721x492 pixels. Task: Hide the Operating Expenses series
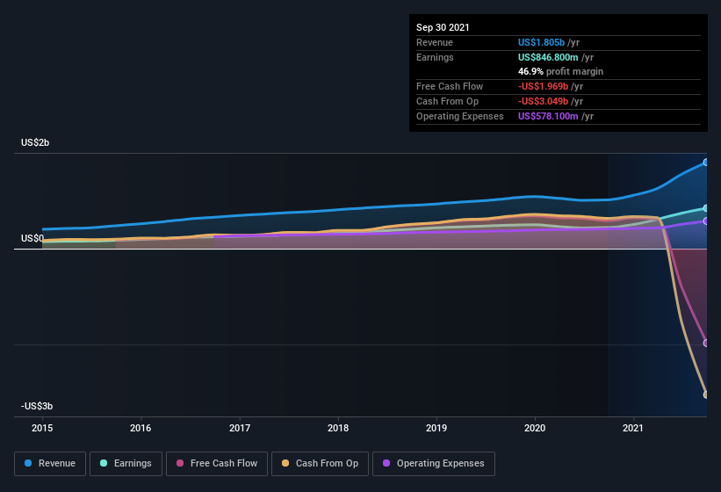click(x=434, y=464)
